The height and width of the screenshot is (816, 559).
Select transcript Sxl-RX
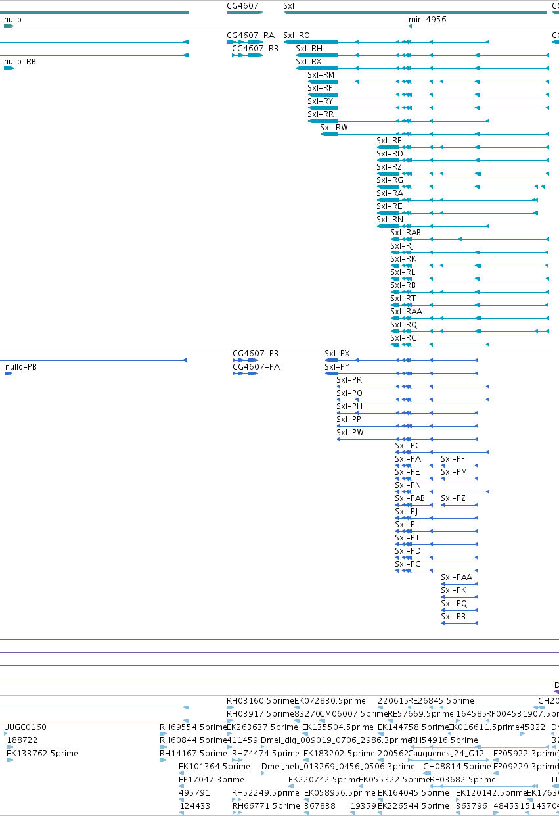(309, 62)
